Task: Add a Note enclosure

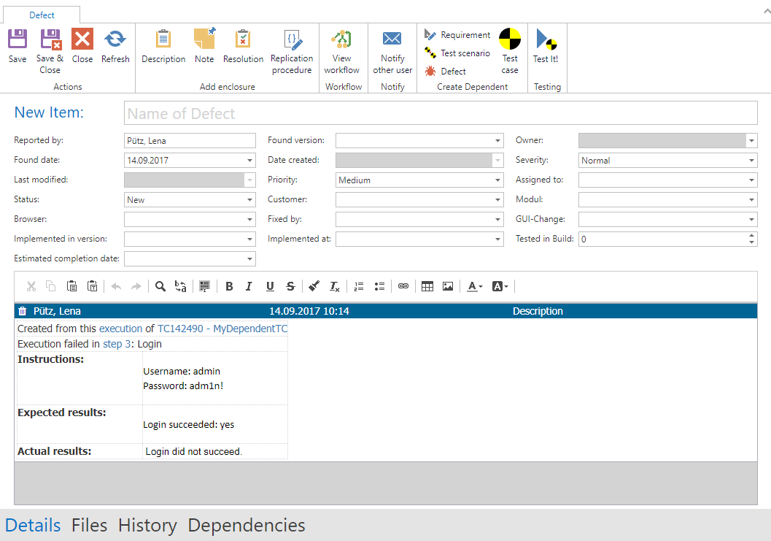Action: tap(204, 39)
